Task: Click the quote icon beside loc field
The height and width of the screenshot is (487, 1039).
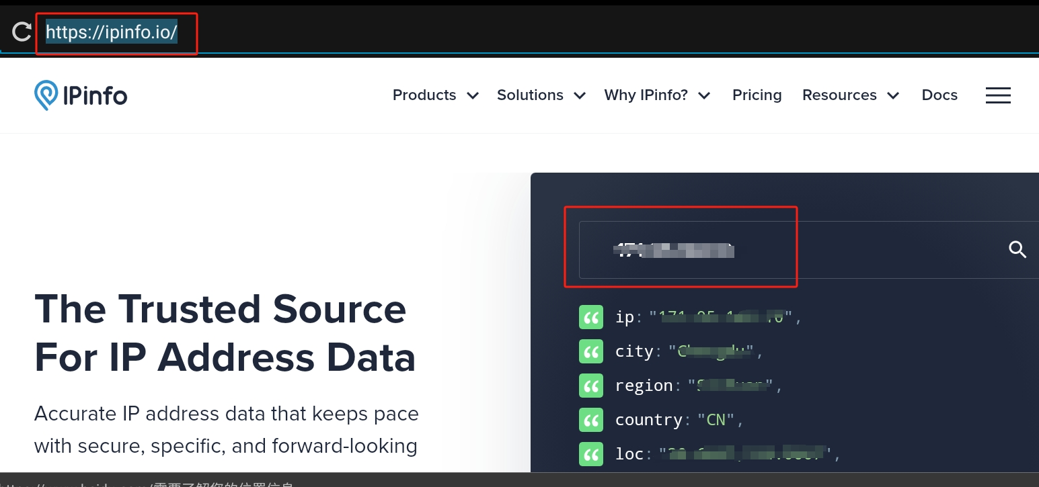Action: click(x=591, y=454)
